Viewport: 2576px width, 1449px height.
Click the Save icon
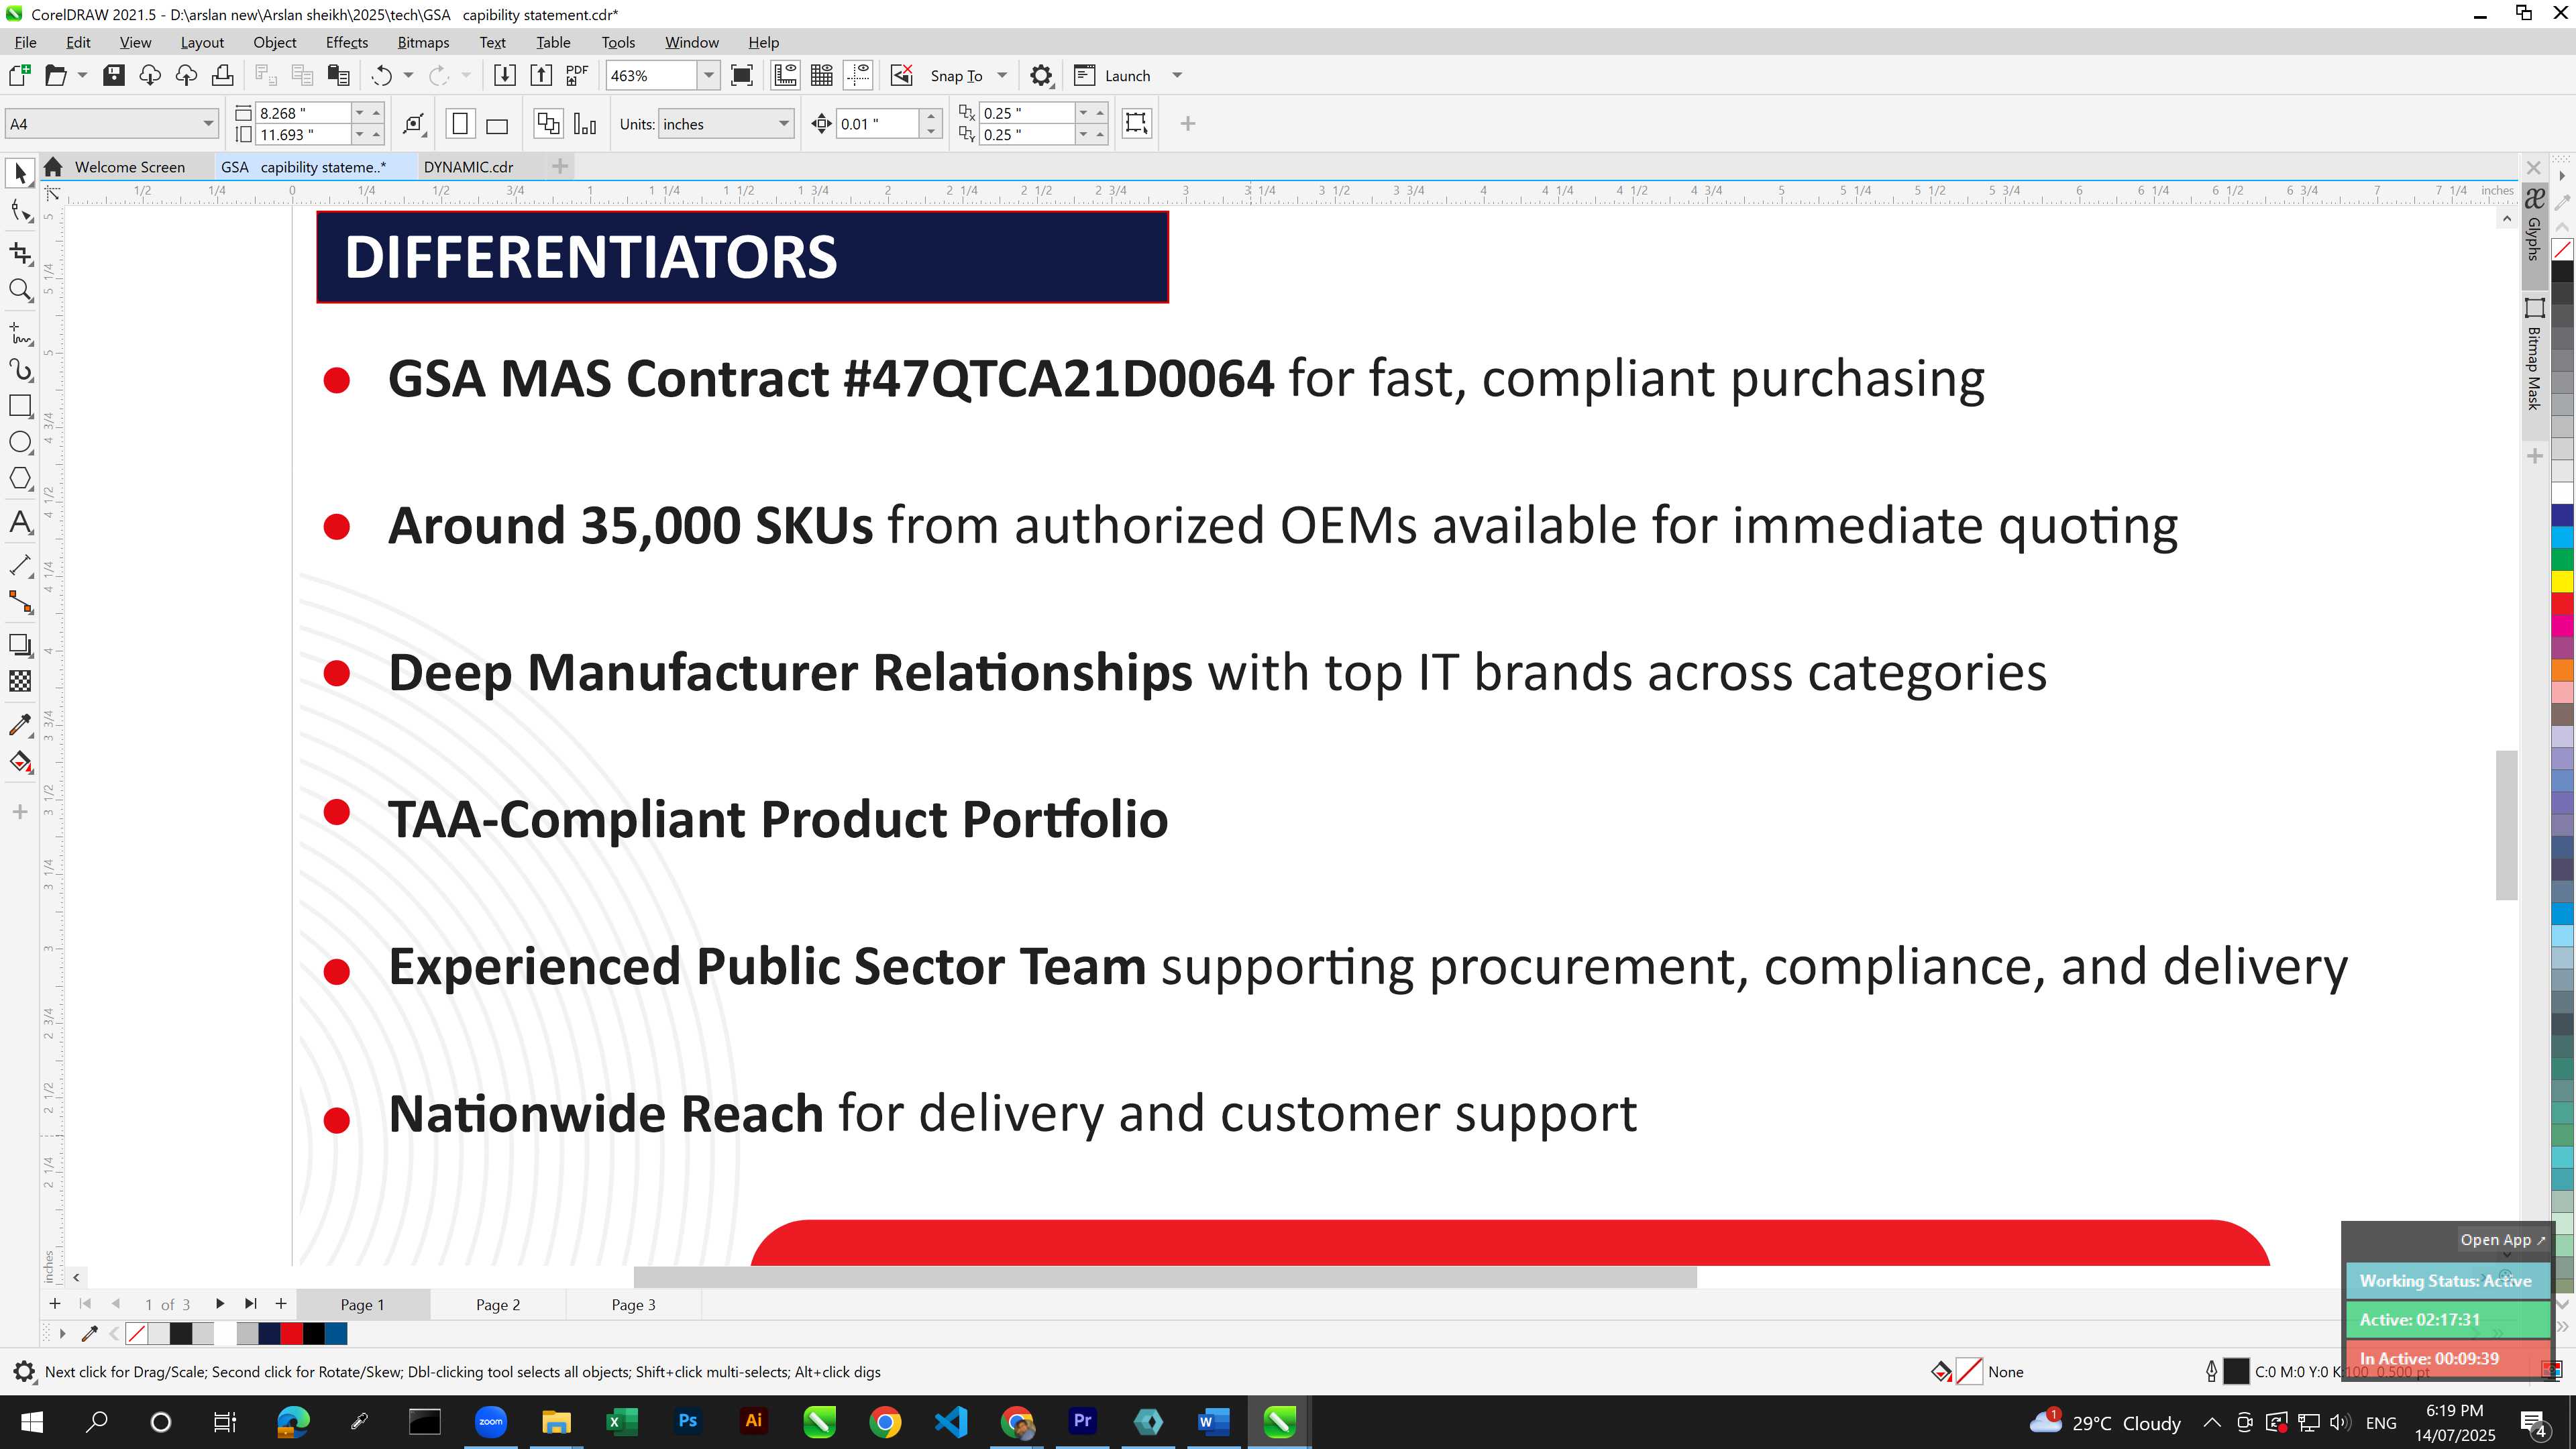coord(114,75)
